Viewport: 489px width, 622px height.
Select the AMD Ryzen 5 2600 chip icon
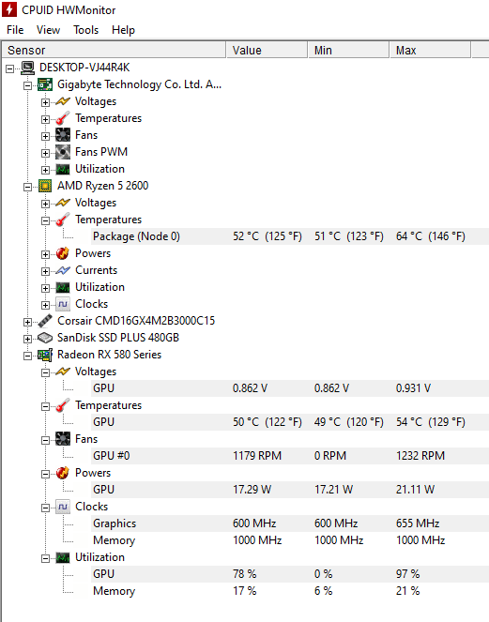[x=45, y=186]
